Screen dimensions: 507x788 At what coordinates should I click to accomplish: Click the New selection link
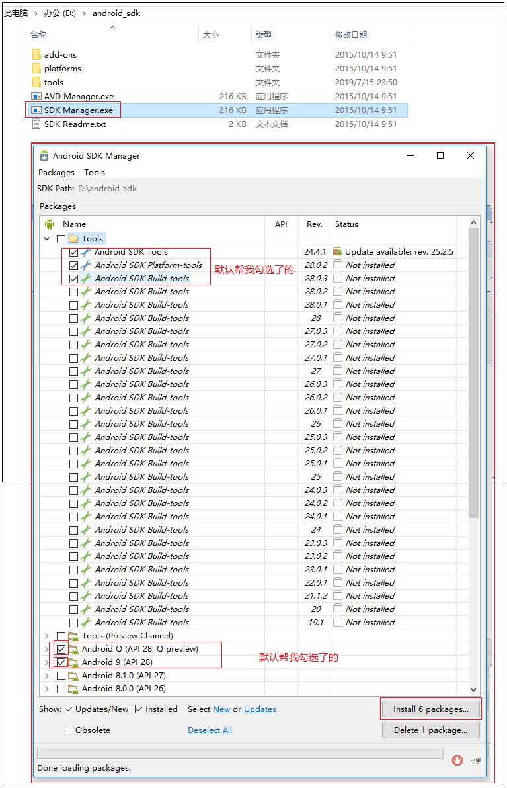(x=221, y=709)
